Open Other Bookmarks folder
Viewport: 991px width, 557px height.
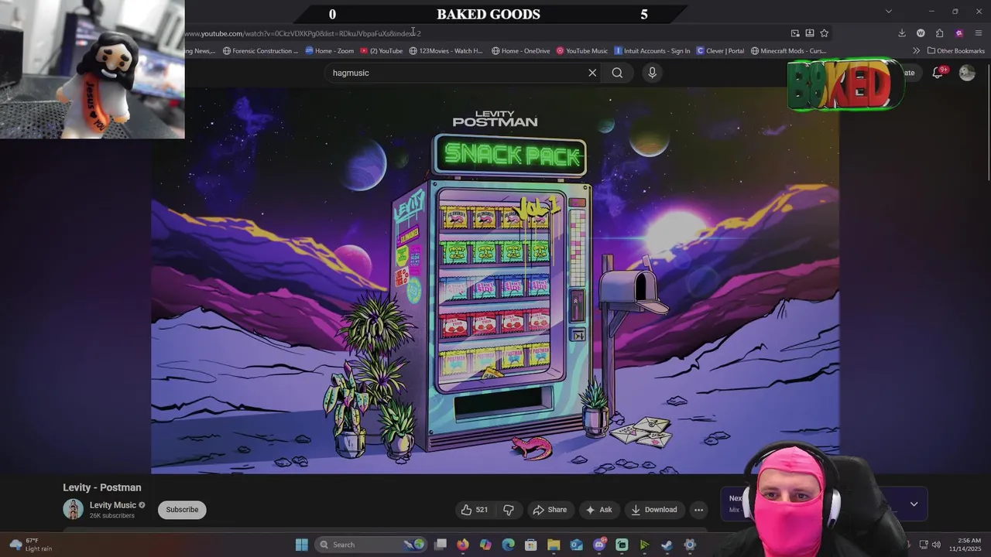coord(956,51)
